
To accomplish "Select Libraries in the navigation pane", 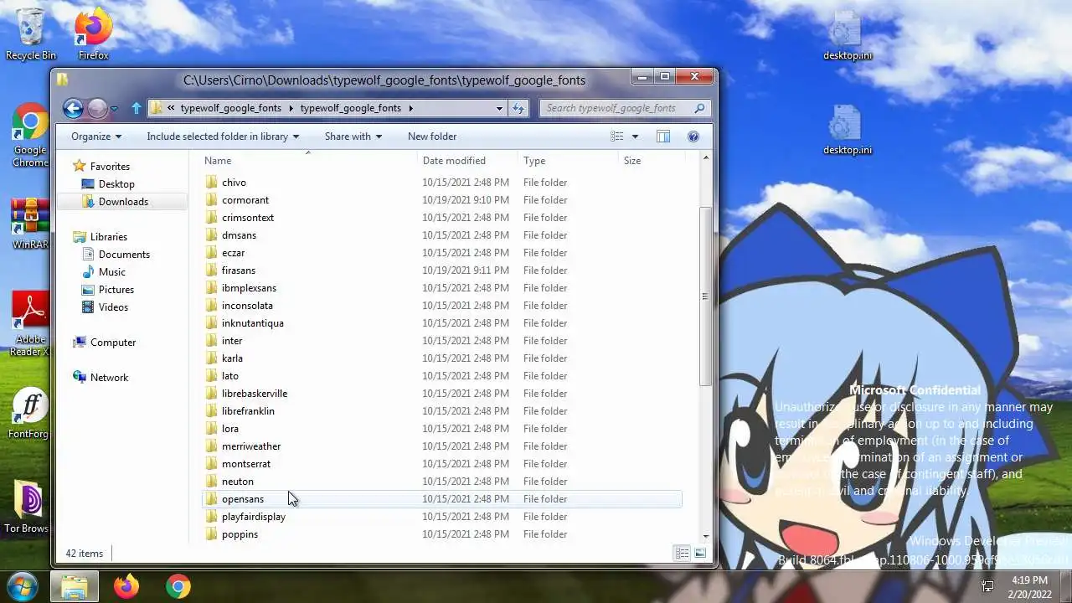I will pos(109,237).
